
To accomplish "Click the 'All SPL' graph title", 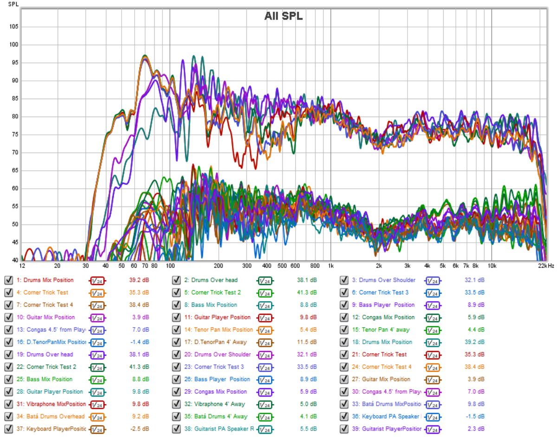I will (283, 17).
